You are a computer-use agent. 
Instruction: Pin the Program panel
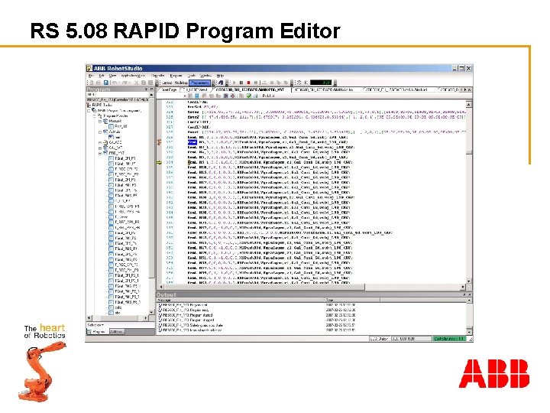[x=146, y=89]
